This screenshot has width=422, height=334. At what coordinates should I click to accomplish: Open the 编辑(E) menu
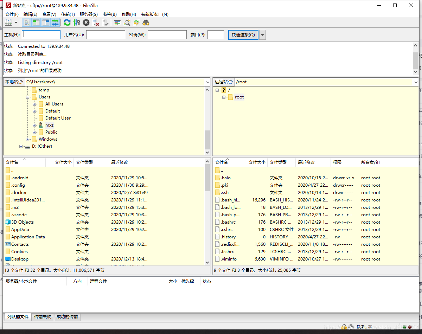click(30, 14)
